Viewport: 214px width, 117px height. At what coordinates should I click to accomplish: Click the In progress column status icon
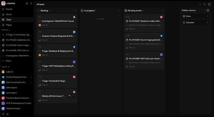click(x=82, y=11)
